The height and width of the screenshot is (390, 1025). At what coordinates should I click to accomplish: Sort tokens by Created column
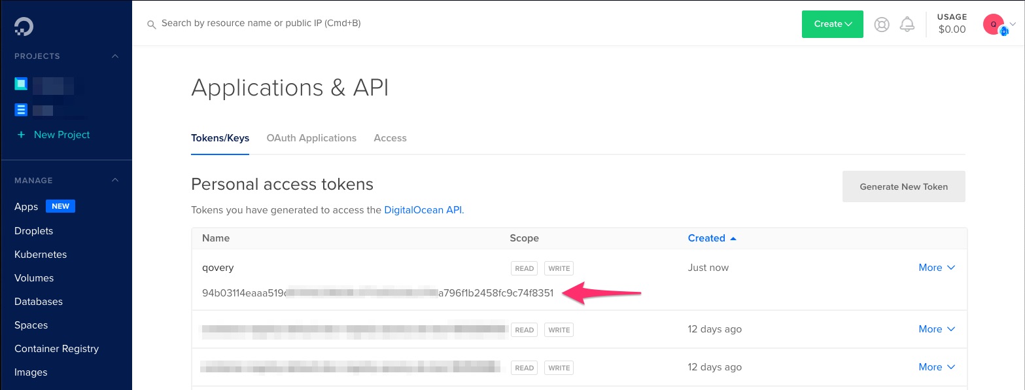(712, 238)
